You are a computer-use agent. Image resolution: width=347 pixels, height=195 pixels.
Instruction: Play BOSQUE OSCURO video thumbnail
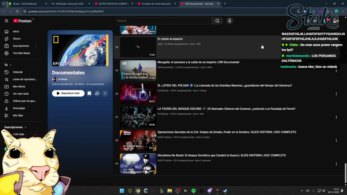[x=138, y=117]
